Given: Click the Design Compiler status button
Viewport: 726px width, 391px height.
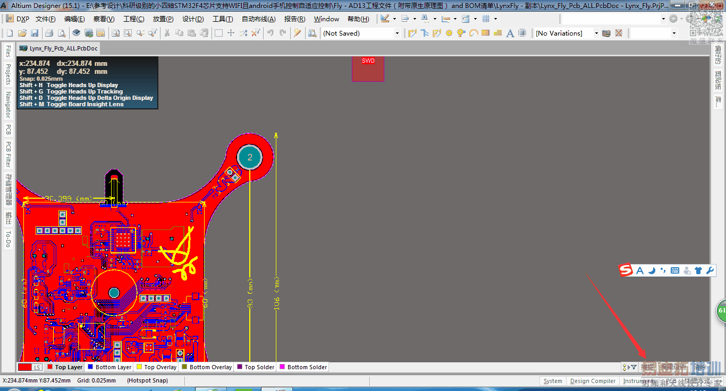Looking at the screenshot, I should (593, 381).
